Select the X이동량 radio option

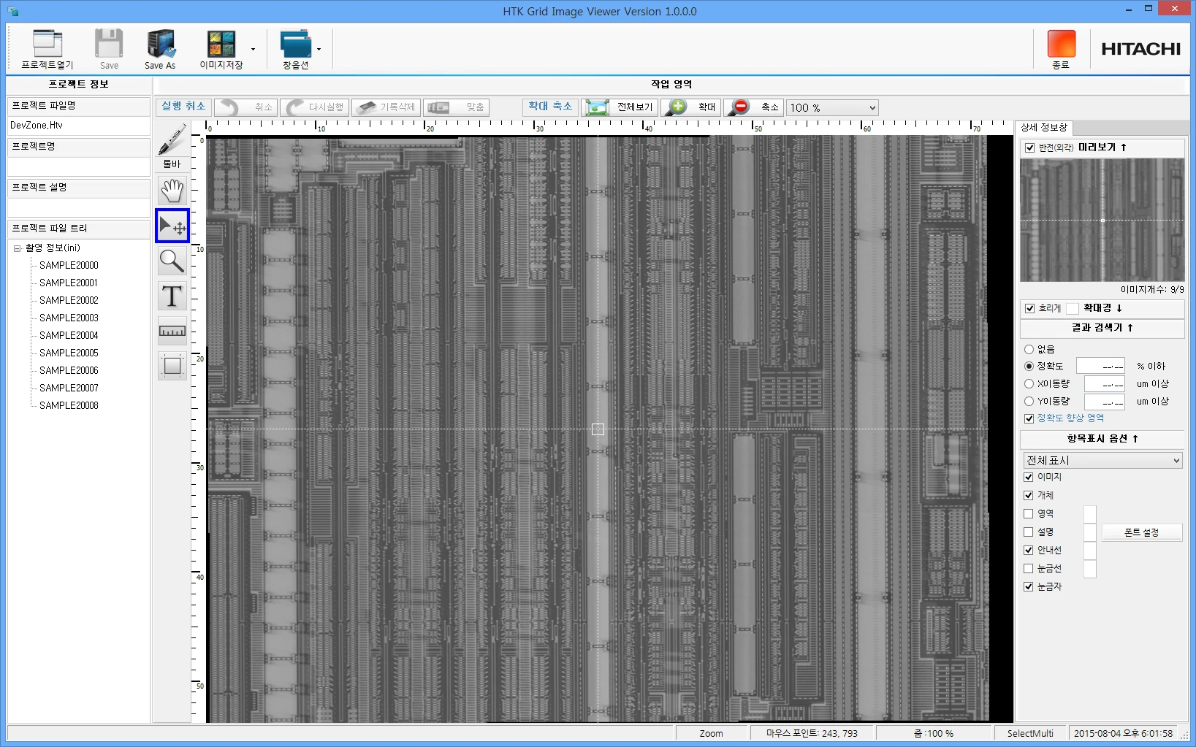point(1029,383)
